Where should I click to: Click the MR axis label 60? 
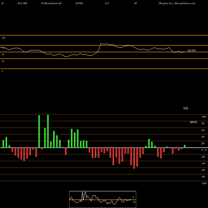point(203,130)
